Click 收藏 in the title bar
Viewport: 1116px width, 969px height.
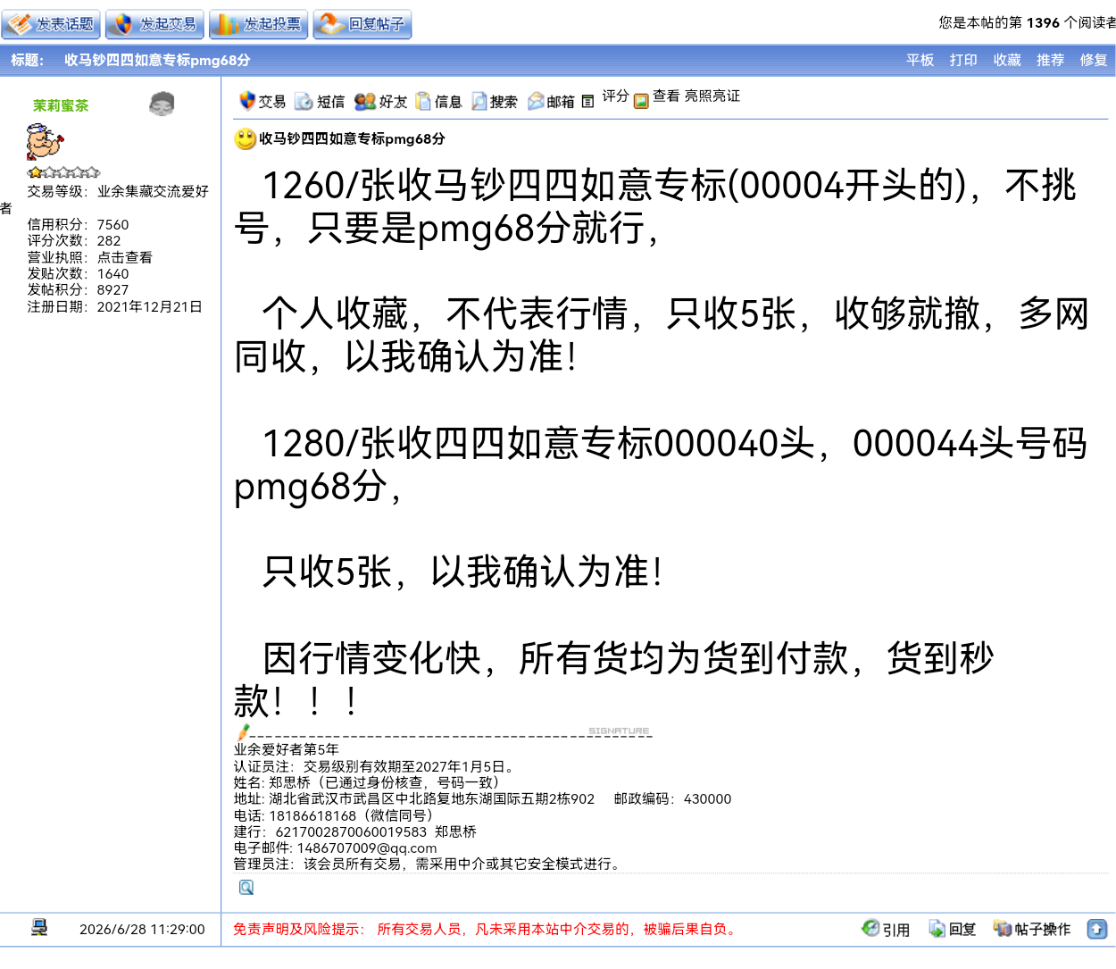click(x=1007, y=60)
